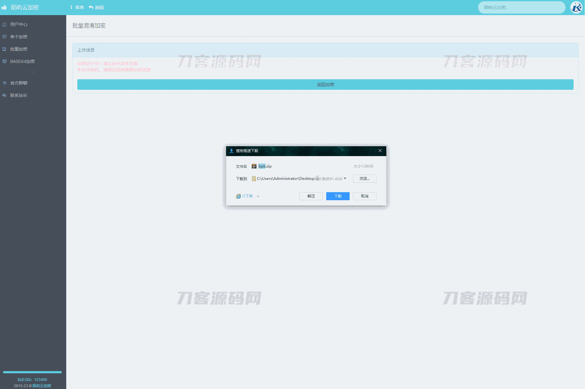Click the zip file icon beside bpk.zip

[x=254, y=166]
